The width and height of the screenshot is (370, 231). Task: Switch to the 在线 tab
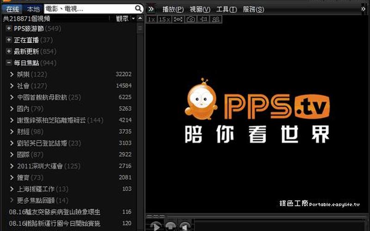12,9
